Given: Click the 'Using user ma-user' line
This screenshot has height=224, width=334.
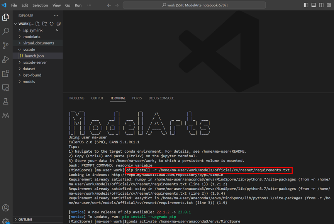Looking at the screenshot, I should (88, 137).
